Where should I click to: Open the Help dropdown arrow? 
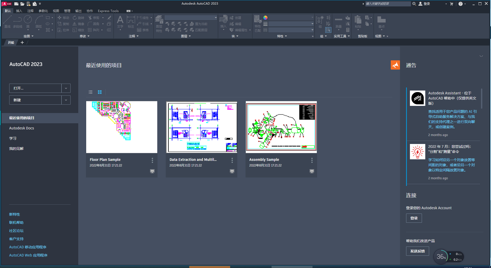pos(465,4)
